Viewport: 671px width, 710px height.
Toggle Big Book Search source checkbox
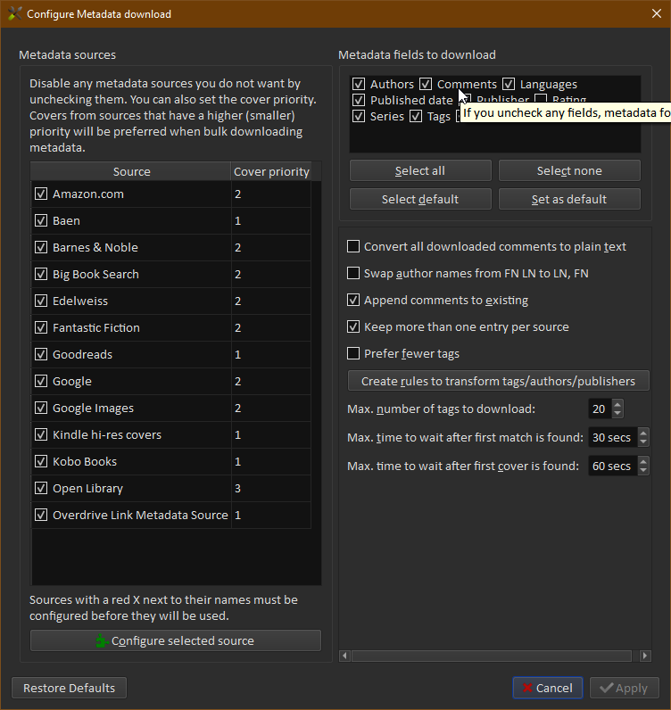click(41, 274)
